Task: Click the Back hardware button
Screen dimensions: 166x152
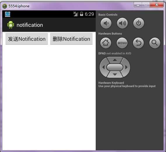Action: point(138,43)
